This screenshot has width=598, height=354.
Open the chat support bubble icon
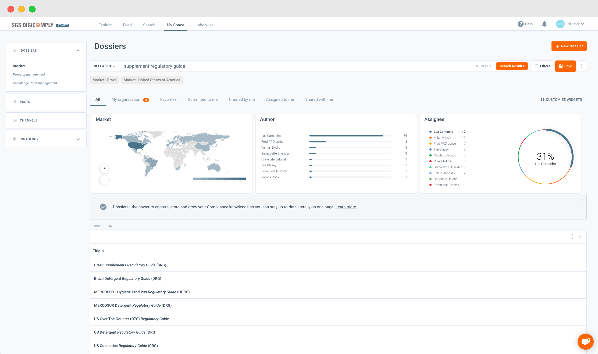tap(585, 341)
